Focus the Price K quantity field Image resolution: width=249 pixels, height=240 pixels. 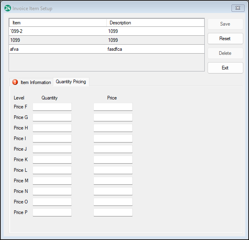(x=52, y=160)
